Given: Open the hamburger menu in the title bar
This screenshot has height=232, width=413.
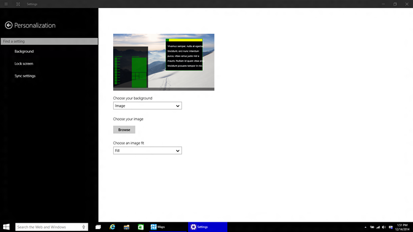Looking at the screenshot, I should coord(6,4).
